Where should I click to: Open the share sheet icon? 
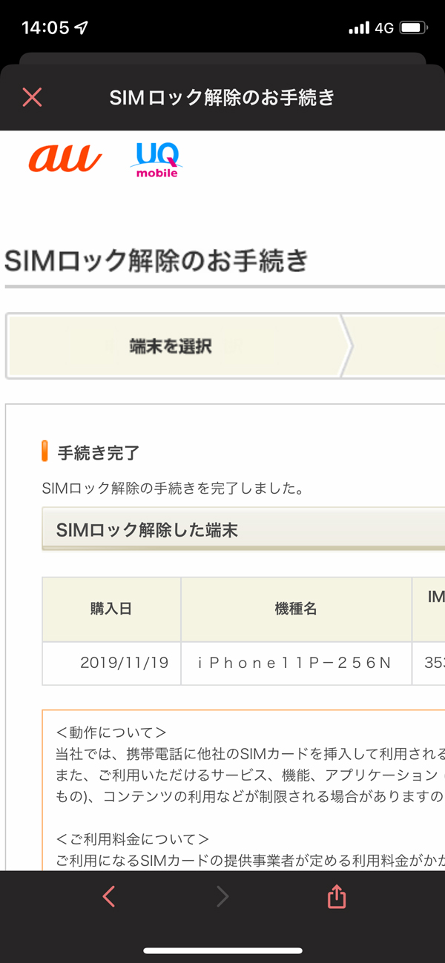(337, 897)
